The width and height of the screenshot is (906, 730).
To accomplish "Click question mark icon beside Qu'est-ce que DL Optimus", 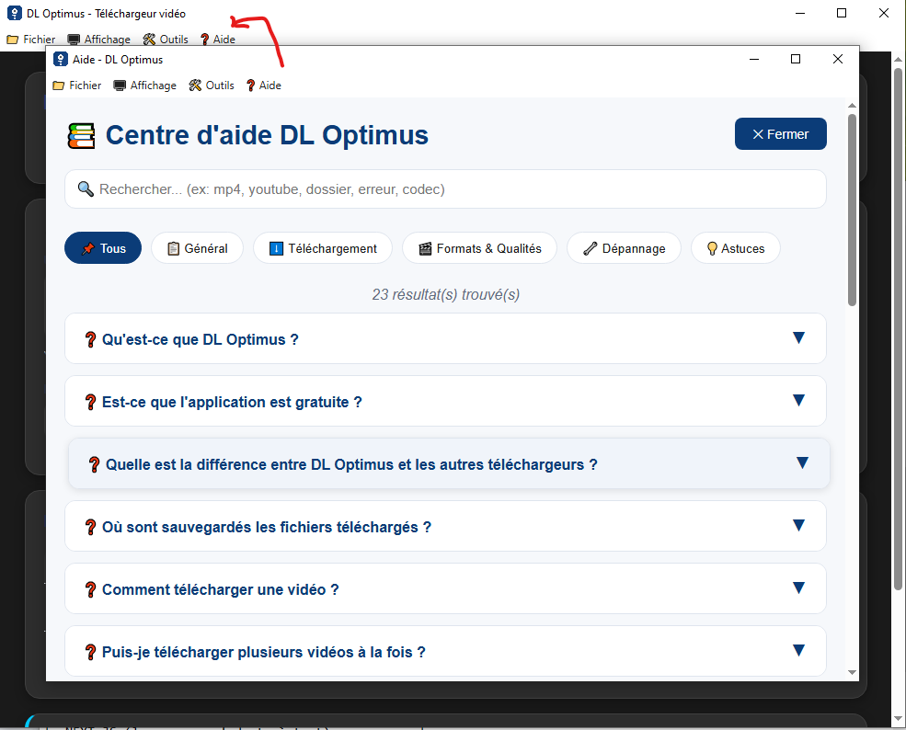I will [x=90, y=339].
